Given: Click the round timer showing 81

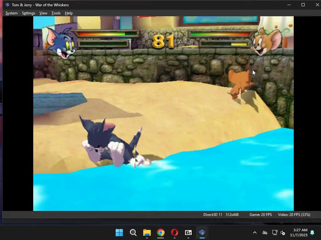Looking at the screenshot, I should click(x=163, y=41).
